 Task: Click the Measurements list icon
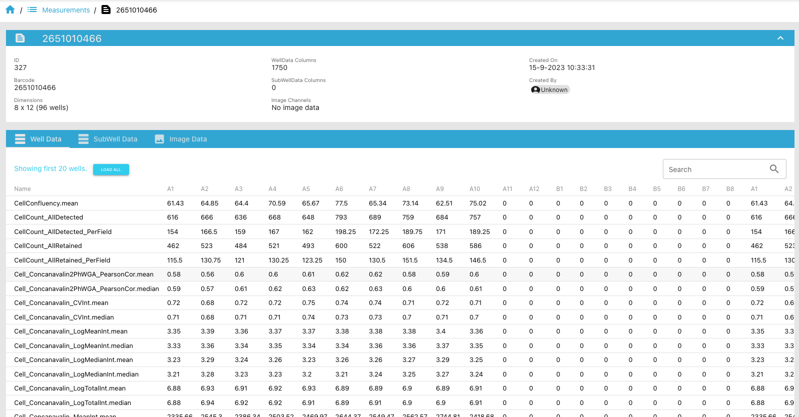coord(32,10)
